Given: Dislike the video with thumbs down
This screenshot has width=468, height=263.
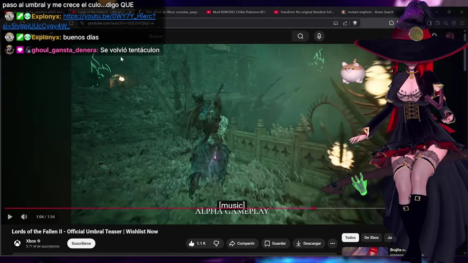Looking at the screenshot, I should coord(216,243).
